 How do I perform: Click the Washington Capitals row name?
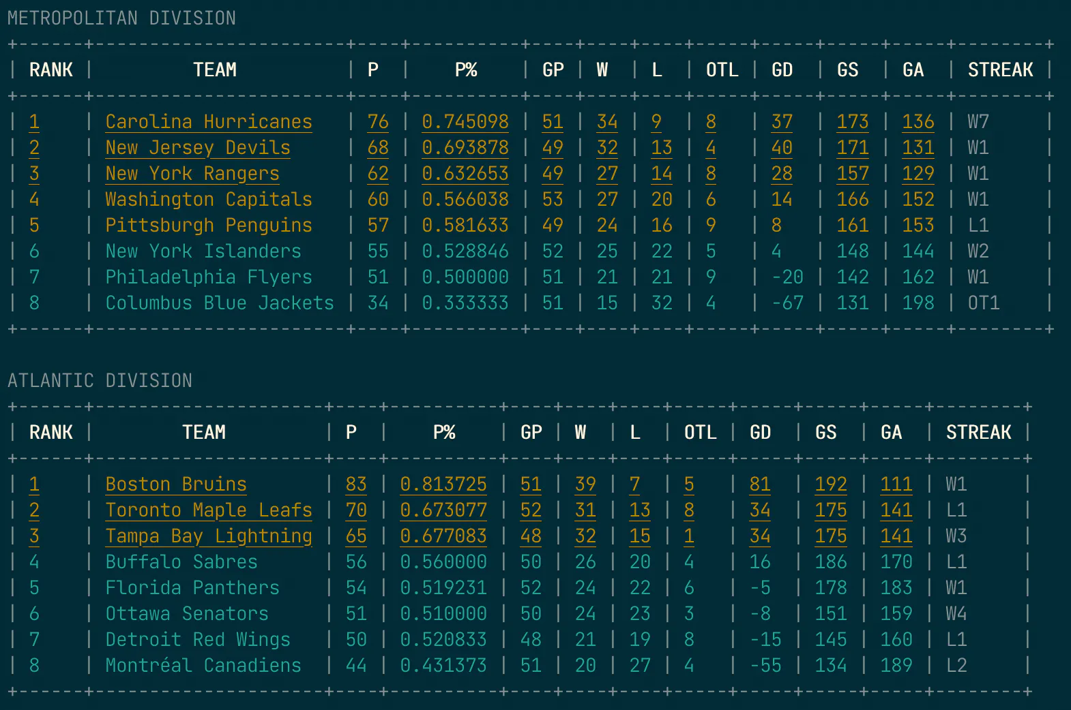tap(208, 200)
